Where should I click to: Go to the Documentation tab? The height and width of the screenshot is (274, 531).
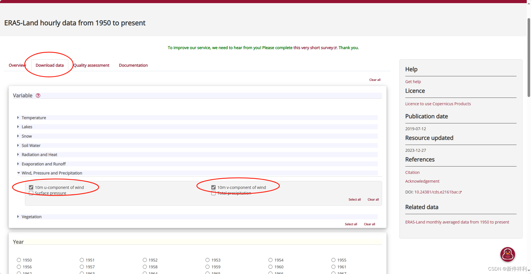click(x=133, y=65)
